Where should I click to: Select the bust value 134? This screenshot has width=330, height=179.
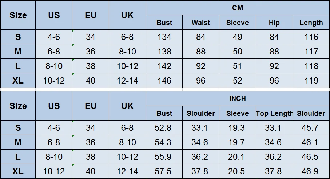coord(164,37)
